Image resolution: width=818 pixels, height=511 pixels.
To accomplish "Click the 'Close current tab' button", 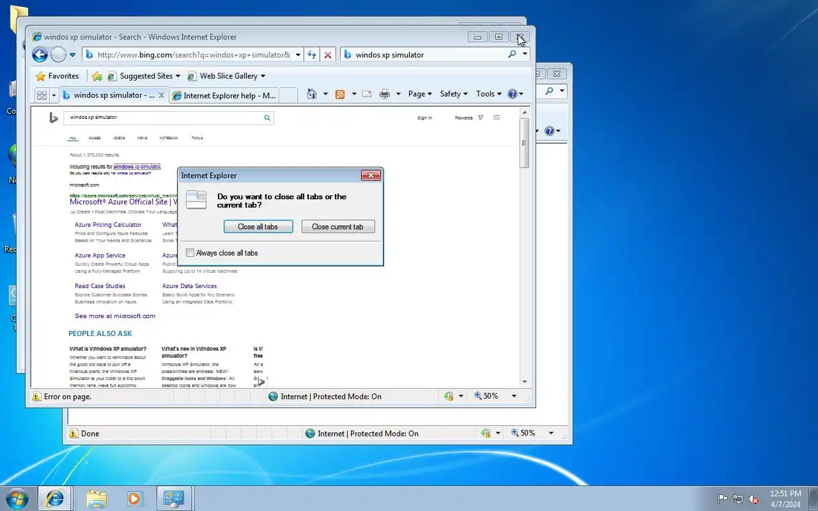I will point(338,227).
